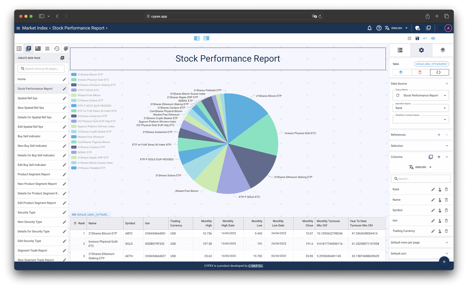Image resolution: width=468 pixels, height=289 pixels.
Task: Open the help question-mark icon
Action: [379, 28]
